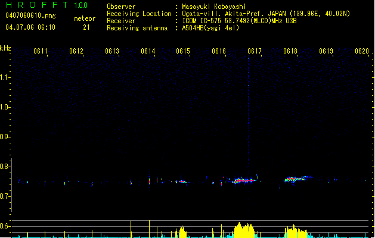Click the 1.0 kHz axis label
The image size is (375, 238).
(x=5, y=107)
